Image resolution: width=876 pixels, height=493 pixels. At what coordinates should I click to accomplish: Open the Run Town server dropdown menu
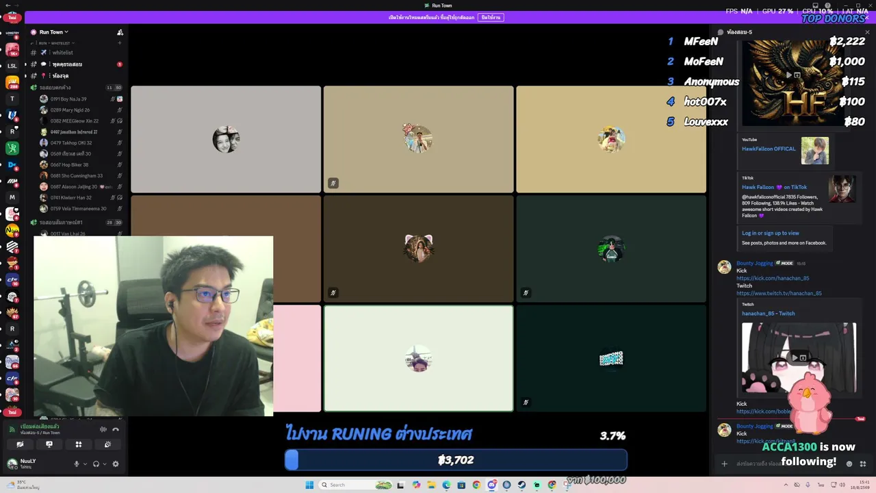click(53, 32)
